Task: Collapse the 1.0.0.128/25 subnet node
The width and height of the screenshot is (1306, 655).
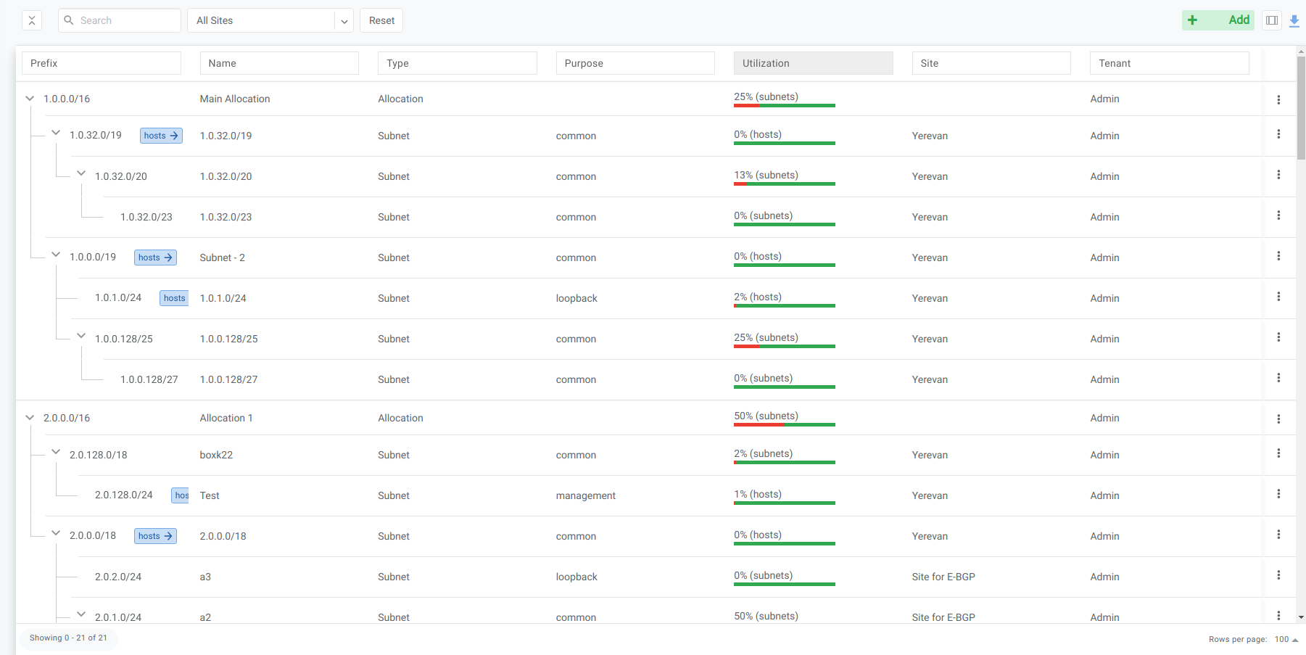Action: click(81, 336)
